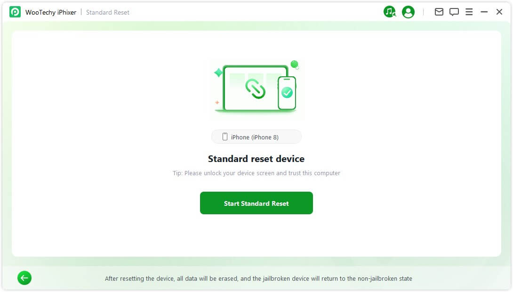Click the Standard reset device heading
Image resolution: width=513 pixels, height=292 pixels.
tap(256, 159)
